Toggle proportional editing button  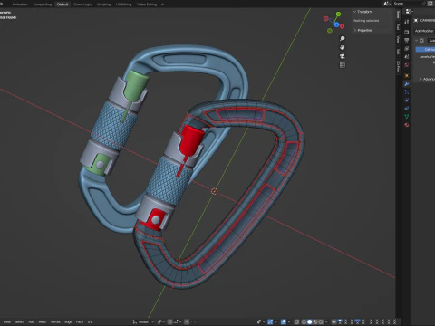point(187,322)
